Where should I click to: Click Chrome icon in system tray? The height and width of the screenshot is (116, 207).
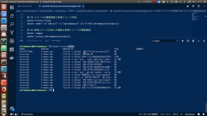163,2
